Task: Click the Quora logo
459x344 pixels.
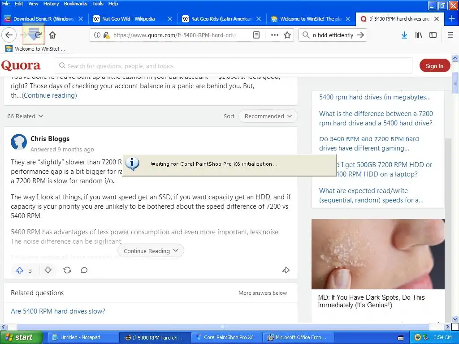Action: [x=21, y=65]
